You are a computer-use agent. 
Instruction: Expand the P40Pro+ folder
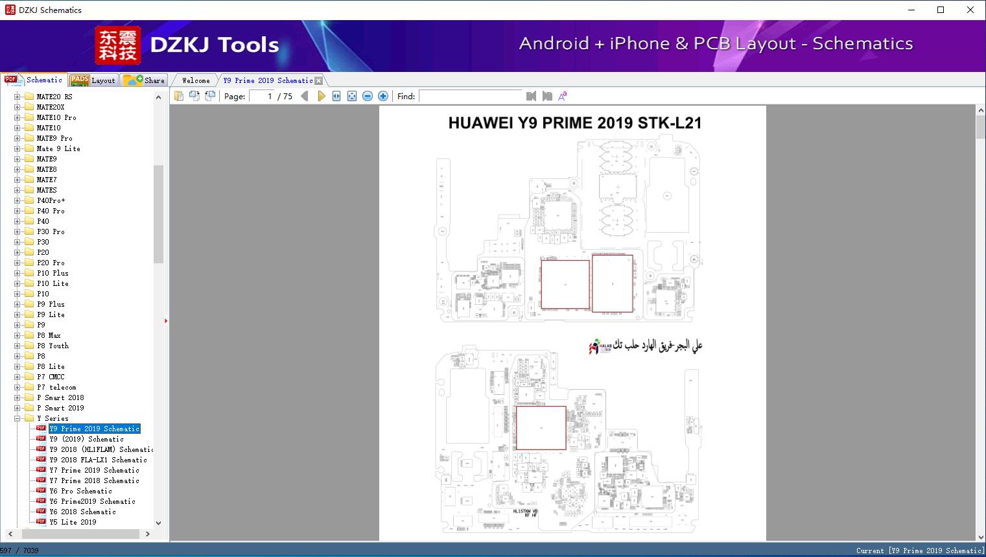tap(18, 200)
